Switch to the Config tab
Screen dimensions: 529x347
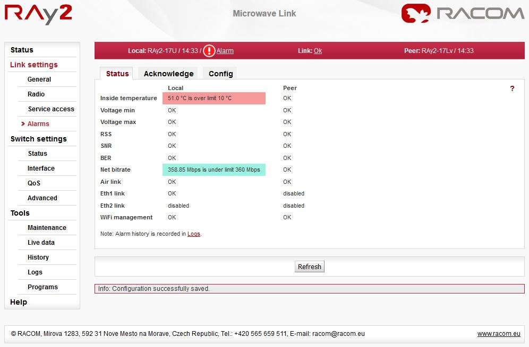tap(220, 74)
